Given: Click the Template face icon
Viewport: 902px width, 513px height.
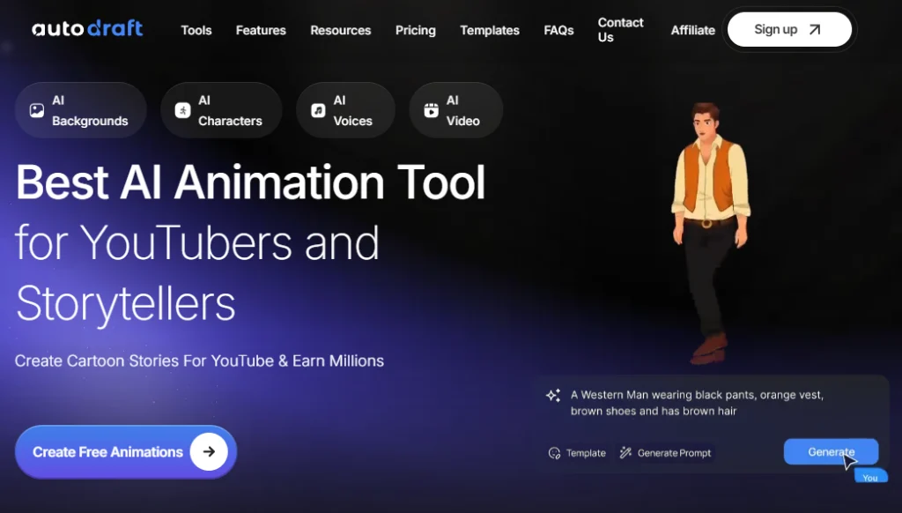Looking at the screenshot, I should coord(553,452).
